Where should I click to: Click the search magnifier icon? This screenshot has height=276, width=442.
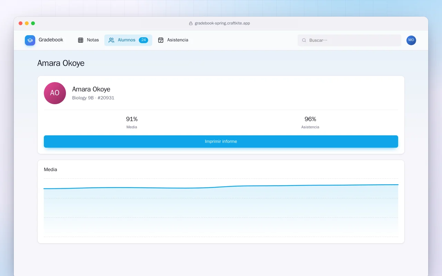coord(304,40)
